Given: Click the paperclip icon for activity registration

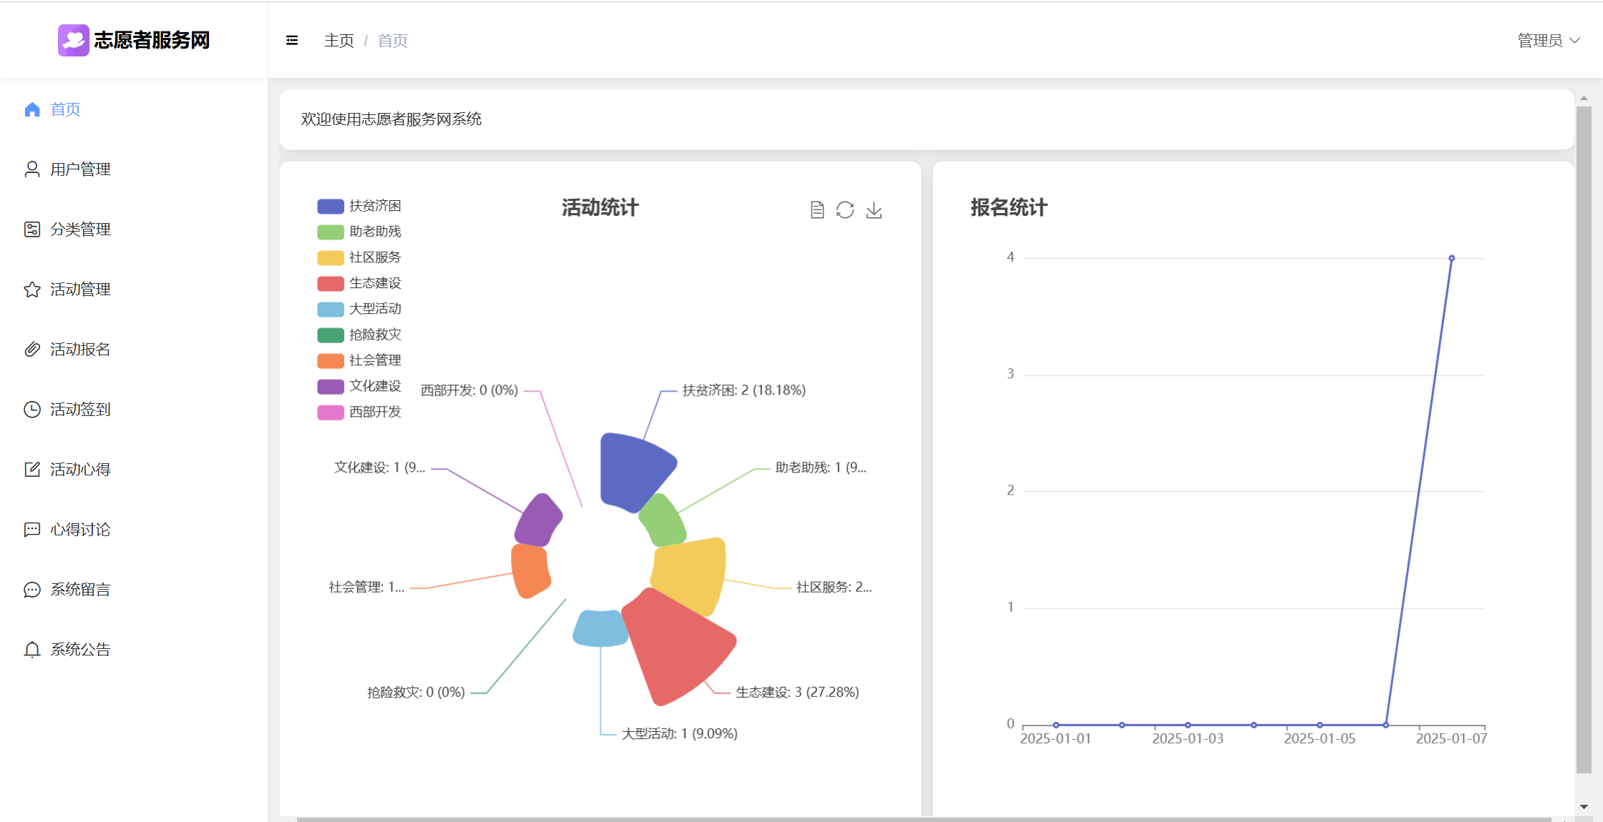Looking at the screenshot, I should tap(32, 350).
